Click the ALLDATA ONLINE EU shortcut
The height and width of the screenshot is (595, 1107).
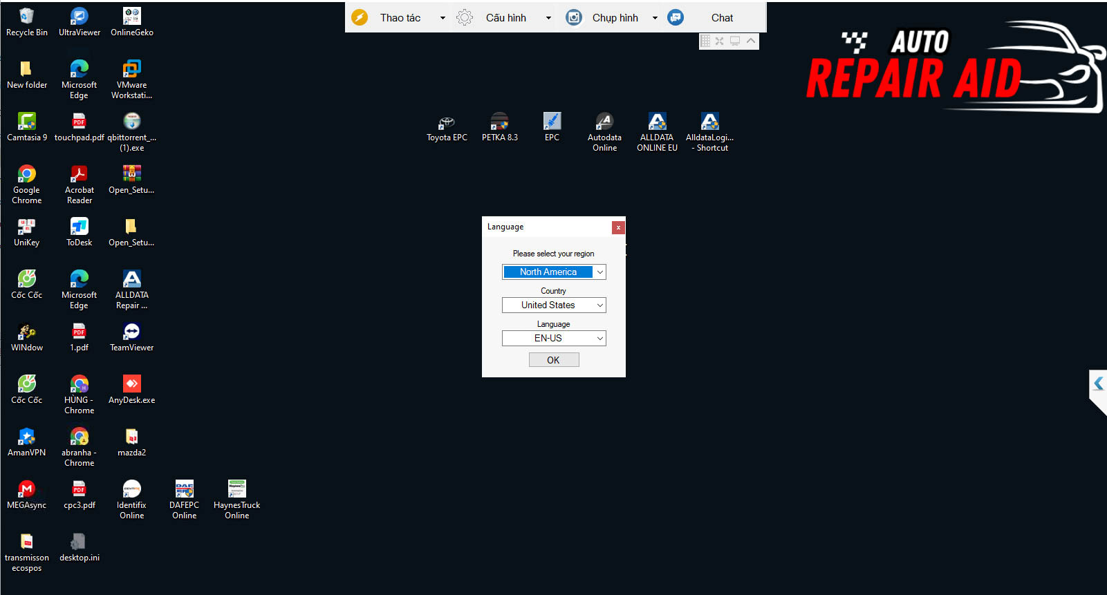pos(658,132)
